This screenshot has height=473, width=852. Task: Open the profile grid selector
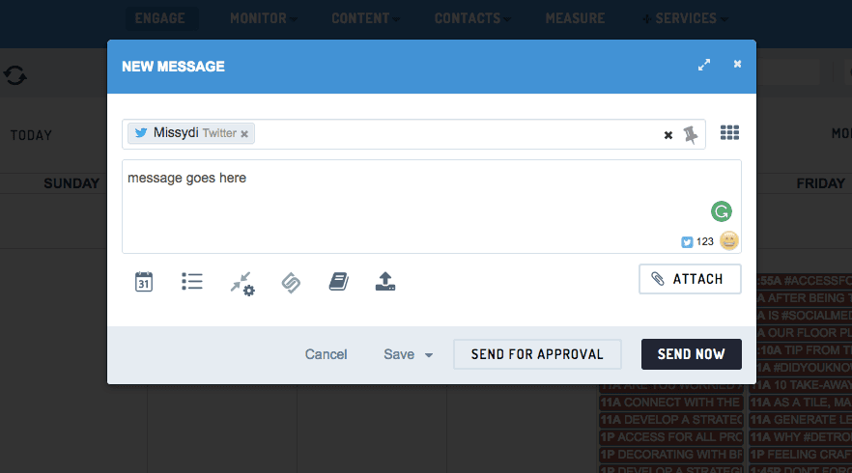pos(730,133)
